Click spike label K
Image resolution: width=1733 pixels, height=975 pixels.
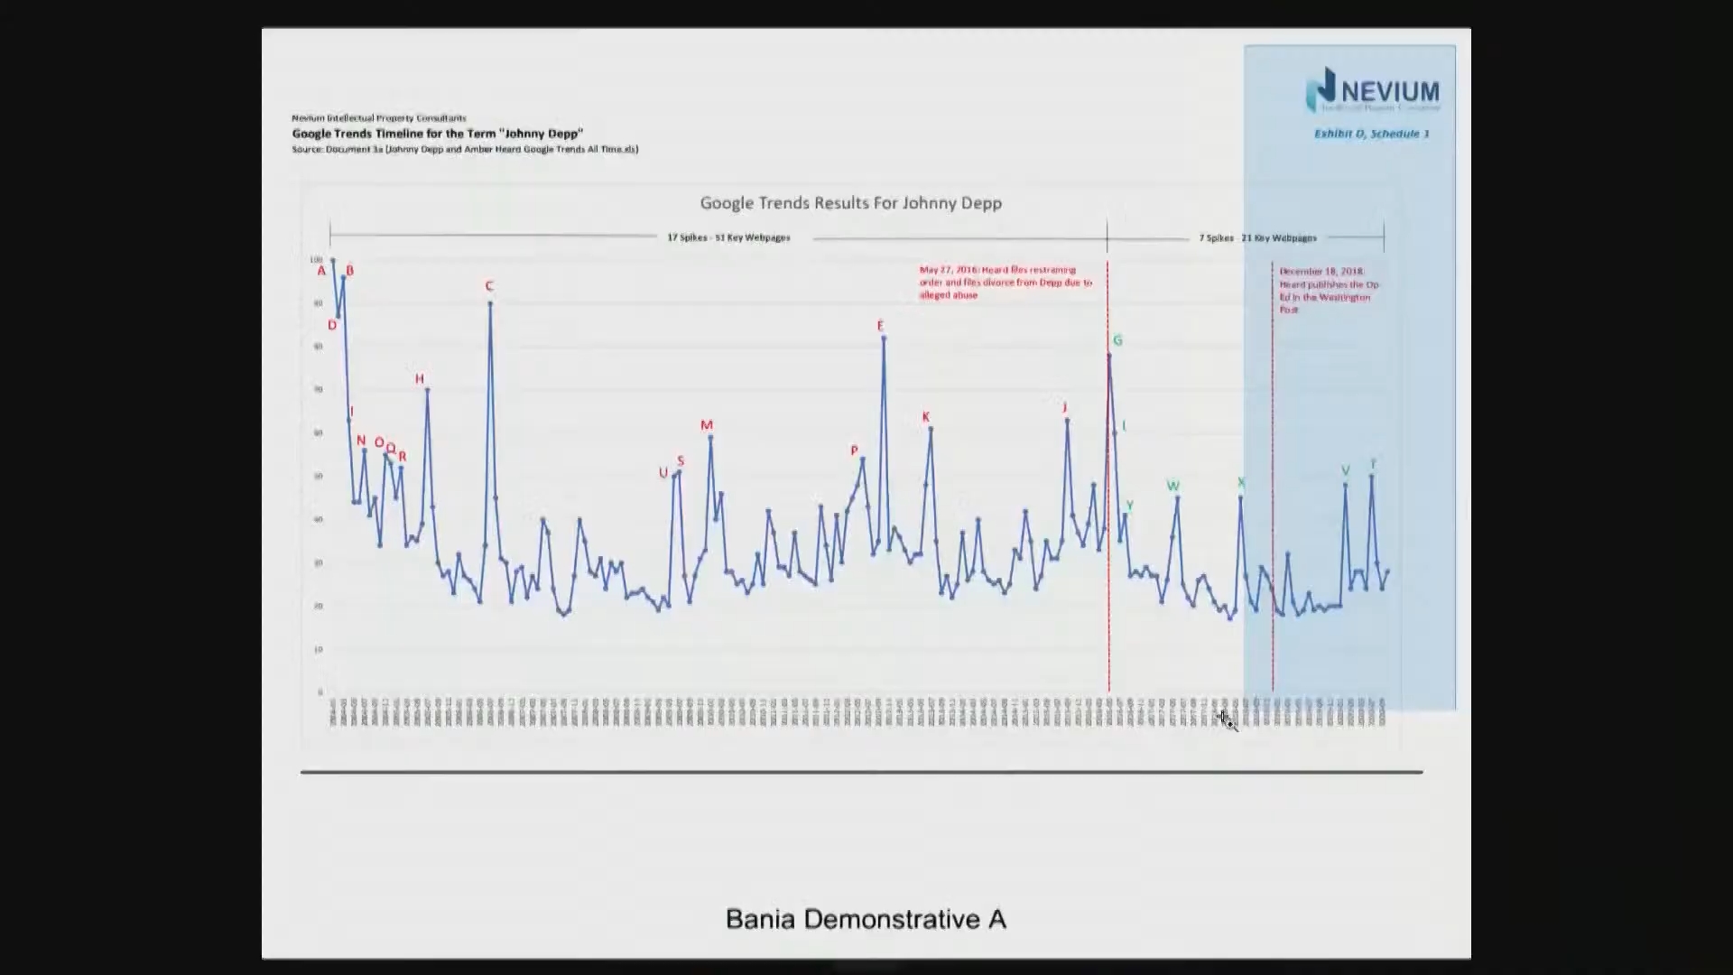[926, 417]
